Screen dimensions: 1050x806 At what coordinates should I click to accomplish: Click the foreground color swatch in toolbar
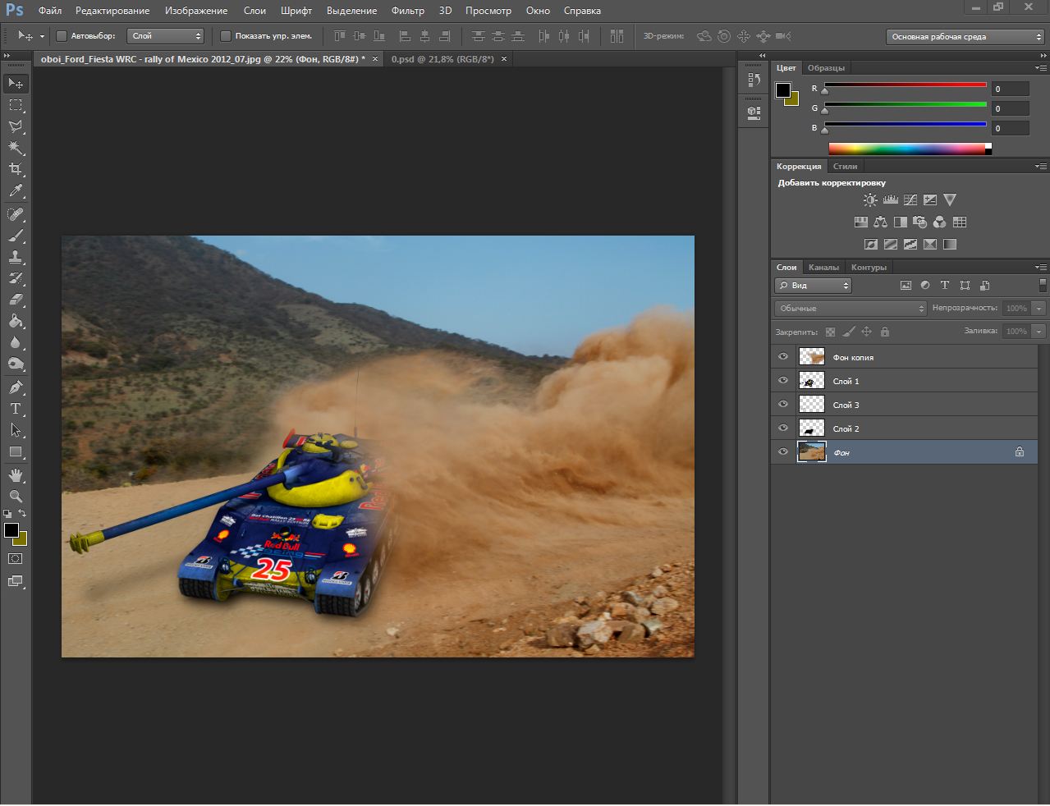(11, 530)
